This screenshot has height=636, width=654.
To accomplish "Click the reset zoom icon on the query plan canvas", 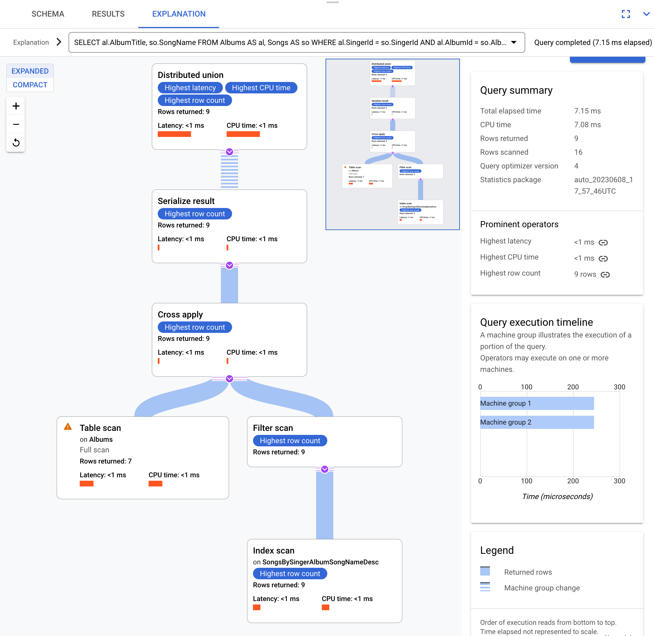I will (x=16, y=142).
